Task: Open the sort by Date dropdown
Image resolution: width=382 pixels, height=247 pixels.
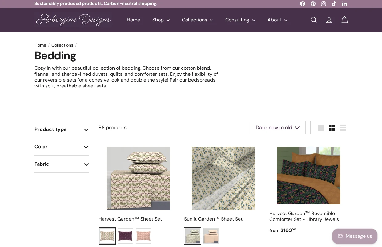Action: tap(278, 128)
